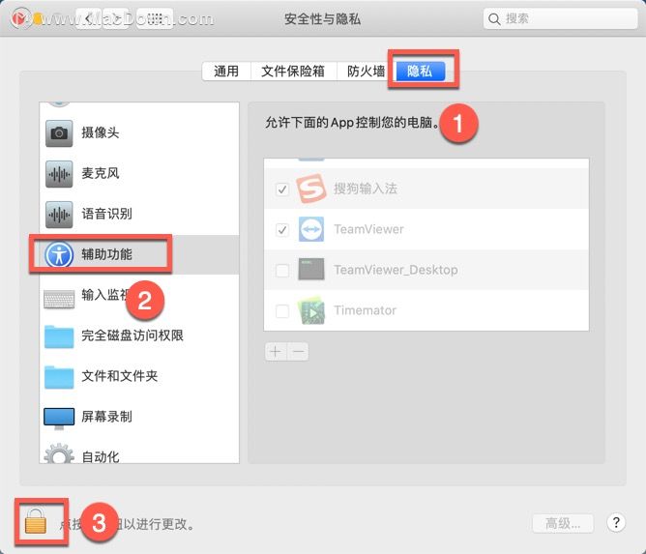Open the 高级... advanced settings button
Image resolution: width=646 pixels, height=554 pixels.
coord(563,523)
